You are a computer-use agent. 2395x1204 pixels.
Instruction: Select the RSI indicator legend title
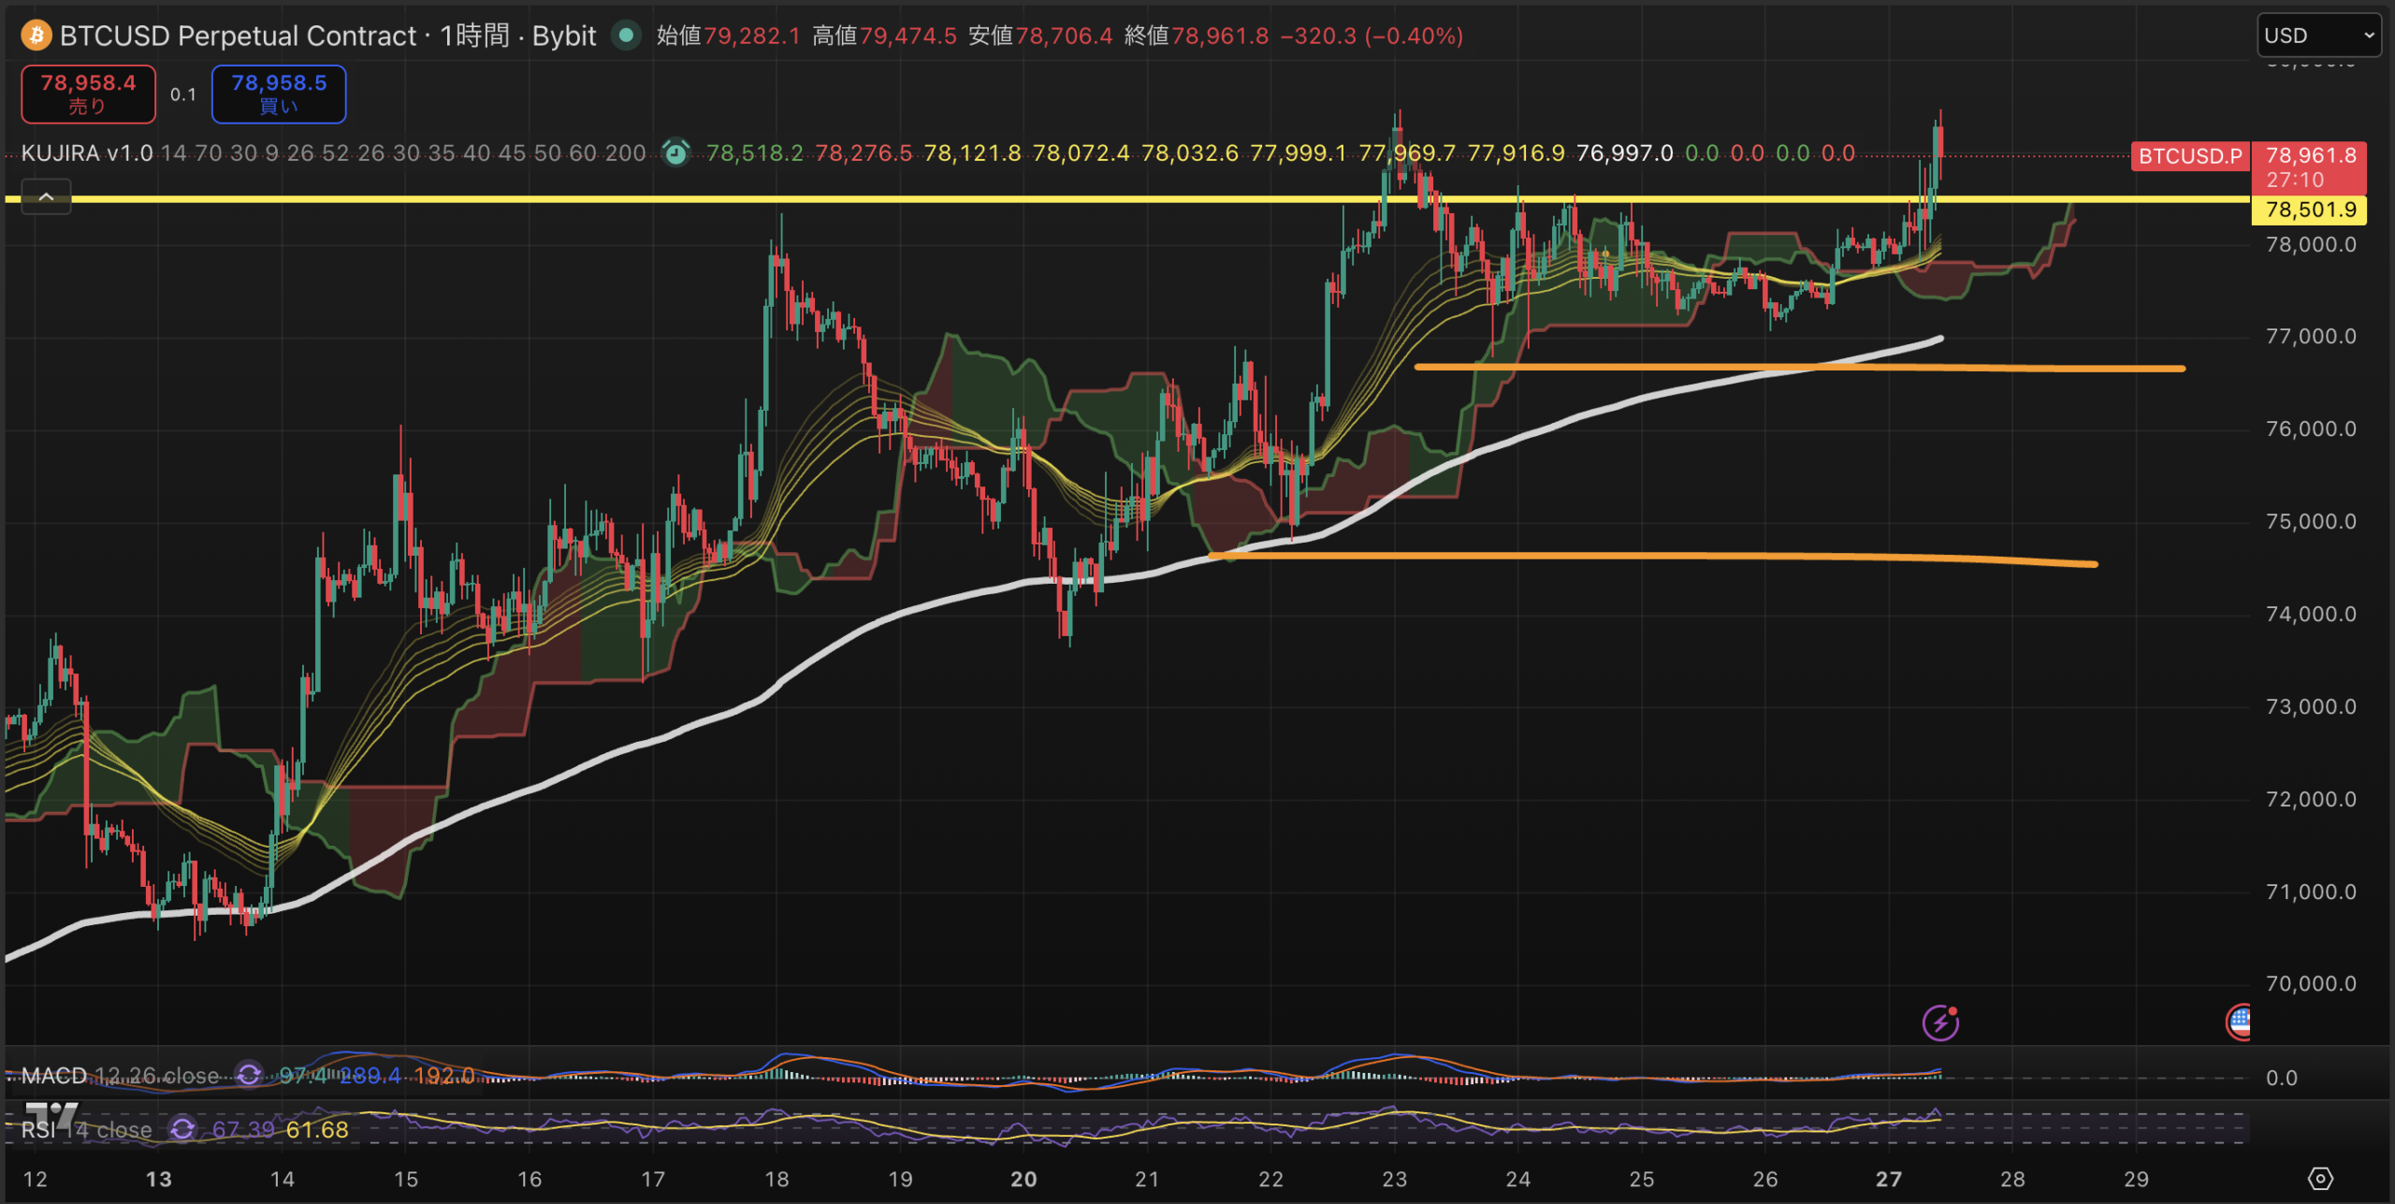click(38, 1130)
